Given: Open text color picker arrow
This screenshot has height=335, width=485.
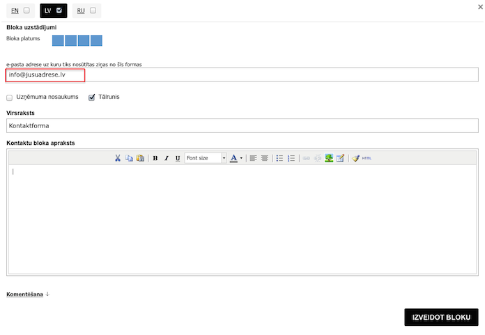Looking at the screenshot, I should coord(241,158).
